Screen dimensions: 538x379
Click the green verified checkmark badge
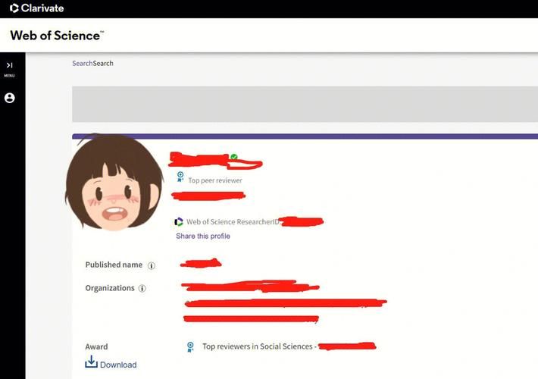tap(234, 157)
